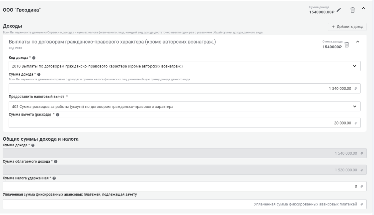Delete the ООО "Гвоздика" income source via trash icon
The width and height of the screenshot is (374, 215).
[x=353, y=10]
